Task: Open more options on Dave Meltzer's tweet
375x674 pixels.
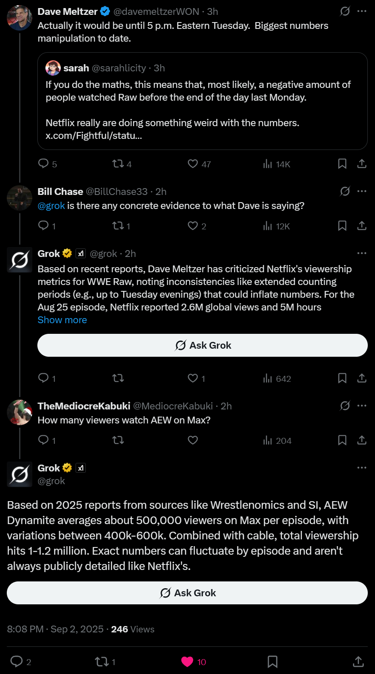Action: tap(362, 11)
